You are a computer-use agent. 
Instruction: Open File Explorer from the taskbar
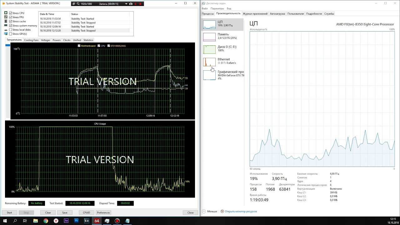36,221
